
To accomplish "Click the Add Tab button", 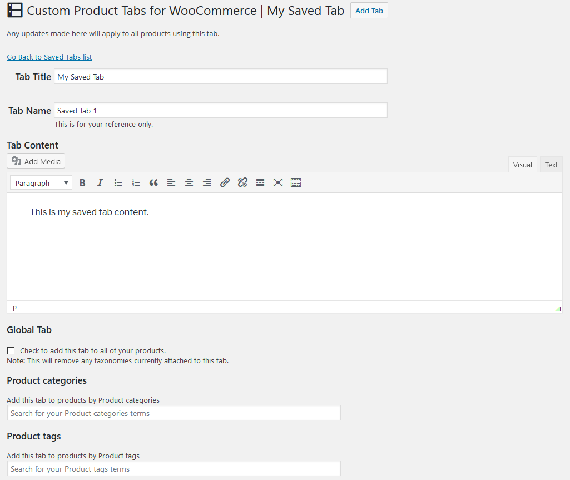I will pos(369,11).
